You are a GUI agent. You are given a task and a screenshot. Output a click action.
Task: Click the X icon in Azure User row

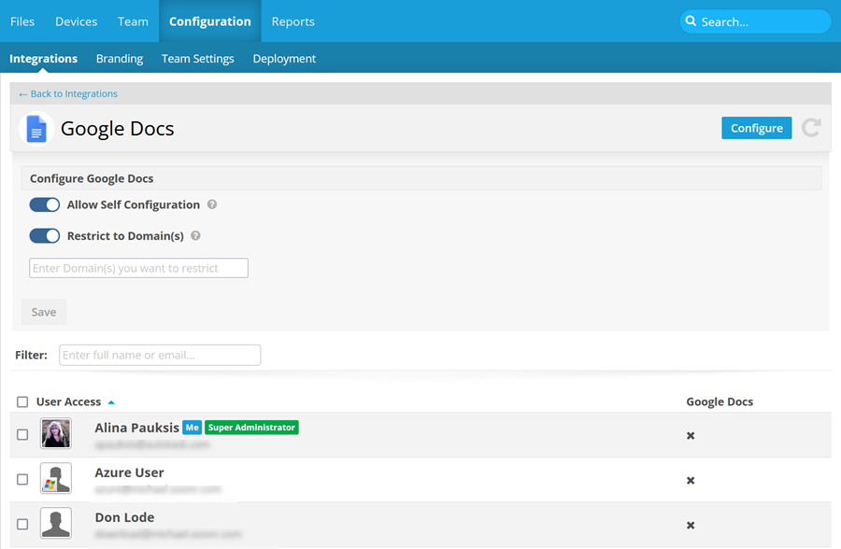click(691, 481)
